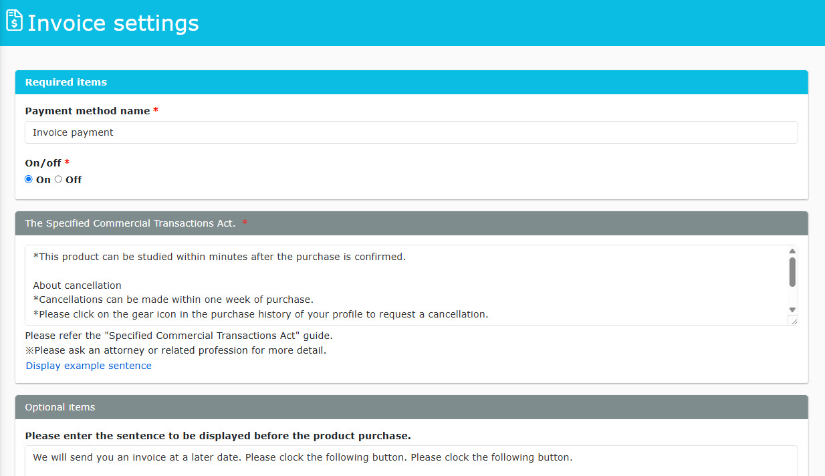Click the Payment method name label
Viewport: 825px width, 476px height.
(88, 111)
